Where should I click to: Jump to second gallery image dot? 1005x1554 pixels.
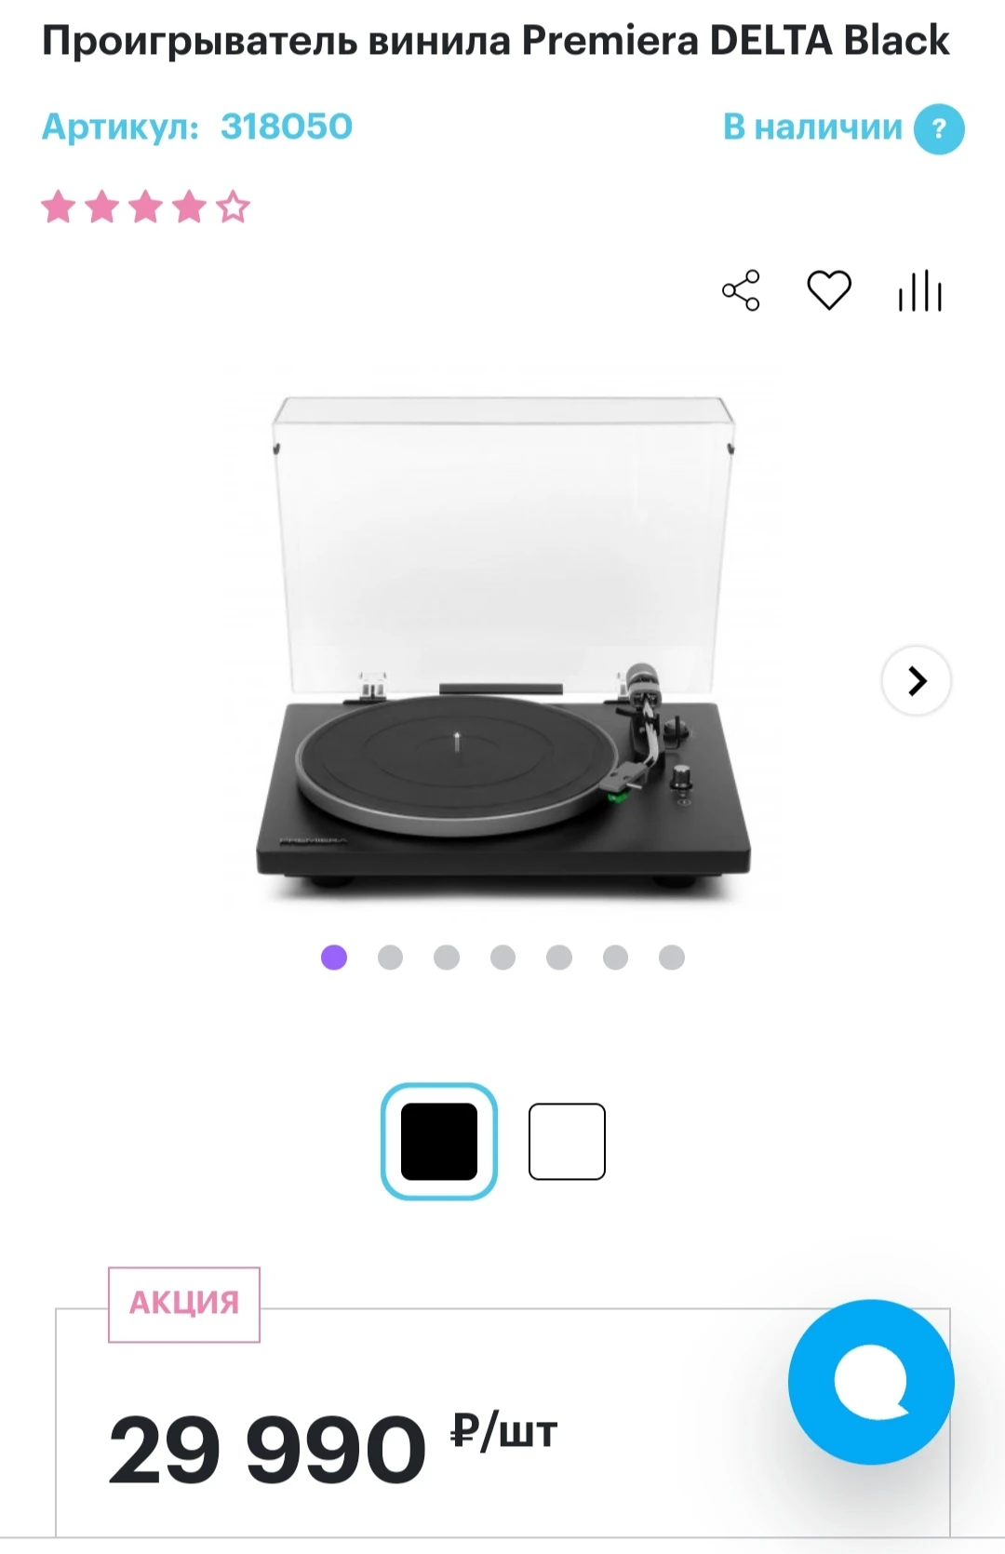pos(390,958)
